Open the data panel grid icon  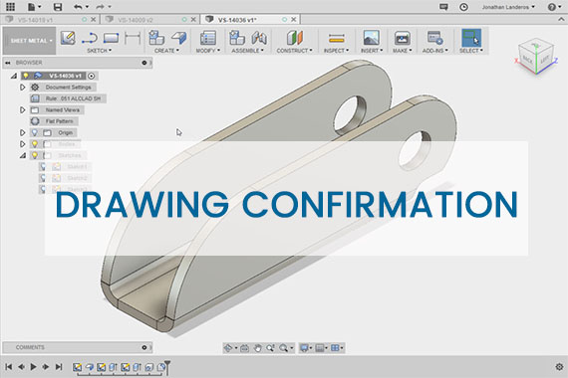11,7
